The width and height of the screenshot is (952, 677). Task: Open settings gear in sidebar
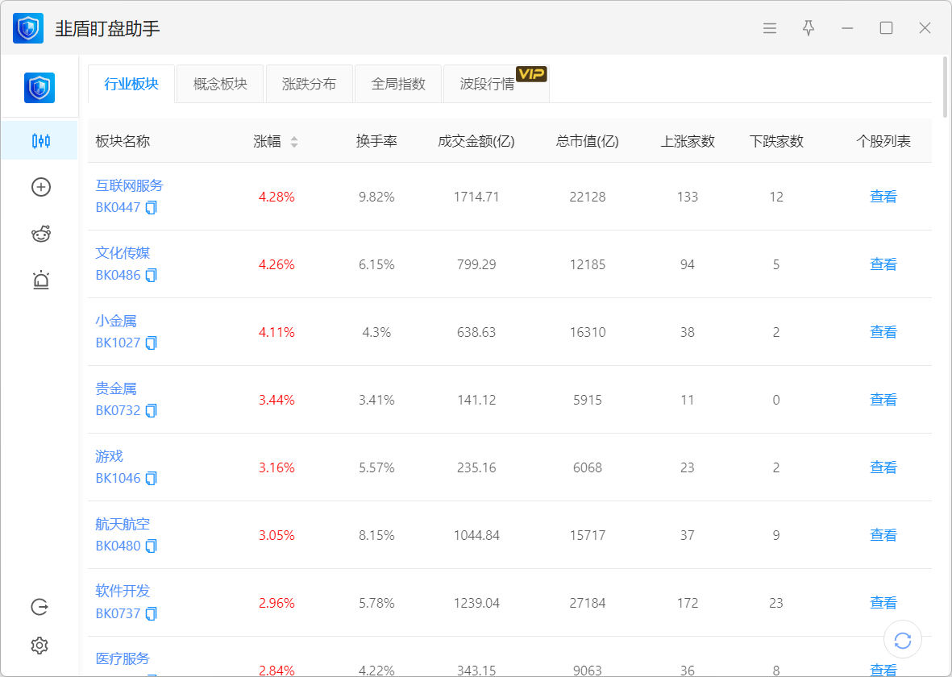(39, 646)
